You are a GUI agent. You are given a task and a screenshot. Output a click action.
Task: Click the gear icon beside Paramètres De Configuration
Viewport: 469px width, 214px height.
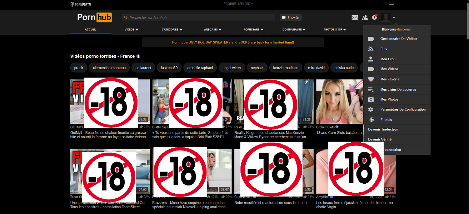pyautogui.click(x=371, y=109)
